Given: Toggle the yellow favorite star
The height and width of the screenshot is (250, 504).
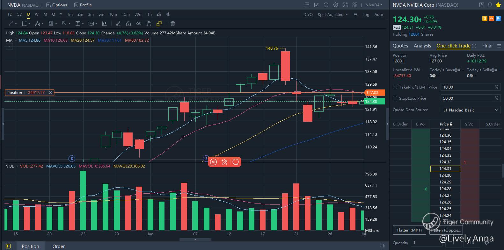Looking at the screenshot, I should (498, 5).
